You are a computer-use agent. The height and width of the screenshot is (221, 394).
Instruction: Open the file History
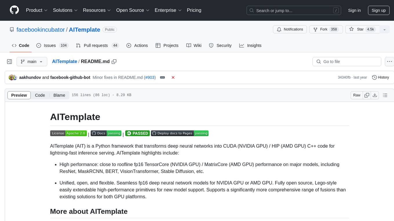click(x=380, y=78)
